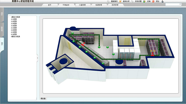Select 501机房 in the room tree
186x104 pixels.
tap(14, 19)
